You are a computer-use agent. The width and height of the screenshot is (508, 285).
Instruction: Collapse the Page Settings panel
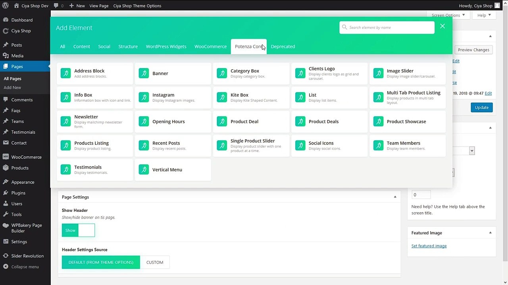click(x=395, y=197)
